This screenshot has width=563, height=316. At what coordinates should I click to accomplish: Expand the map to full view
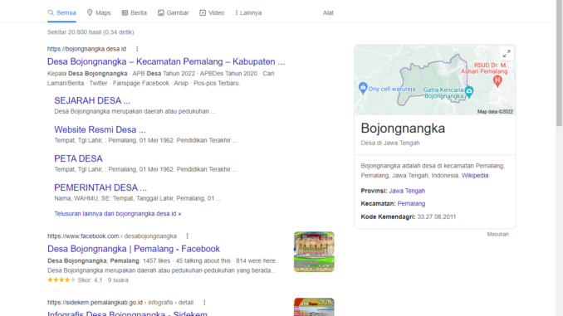[x=507, y=54]
